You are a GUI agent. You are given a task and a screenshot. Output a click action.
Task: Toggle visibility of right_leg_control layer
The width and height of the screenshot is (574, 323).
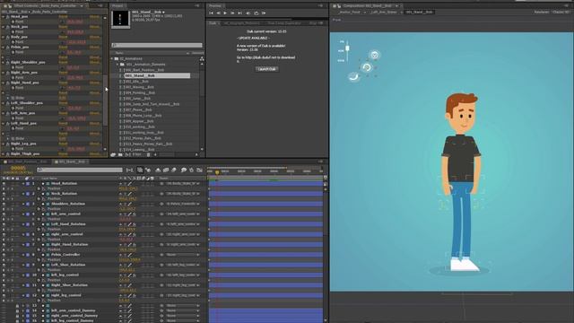4,295
